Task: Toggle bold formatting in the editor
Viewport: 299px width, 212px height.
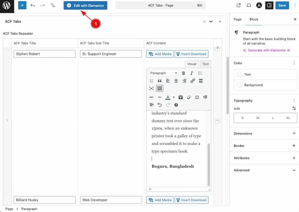Action: tap(184, 73)
